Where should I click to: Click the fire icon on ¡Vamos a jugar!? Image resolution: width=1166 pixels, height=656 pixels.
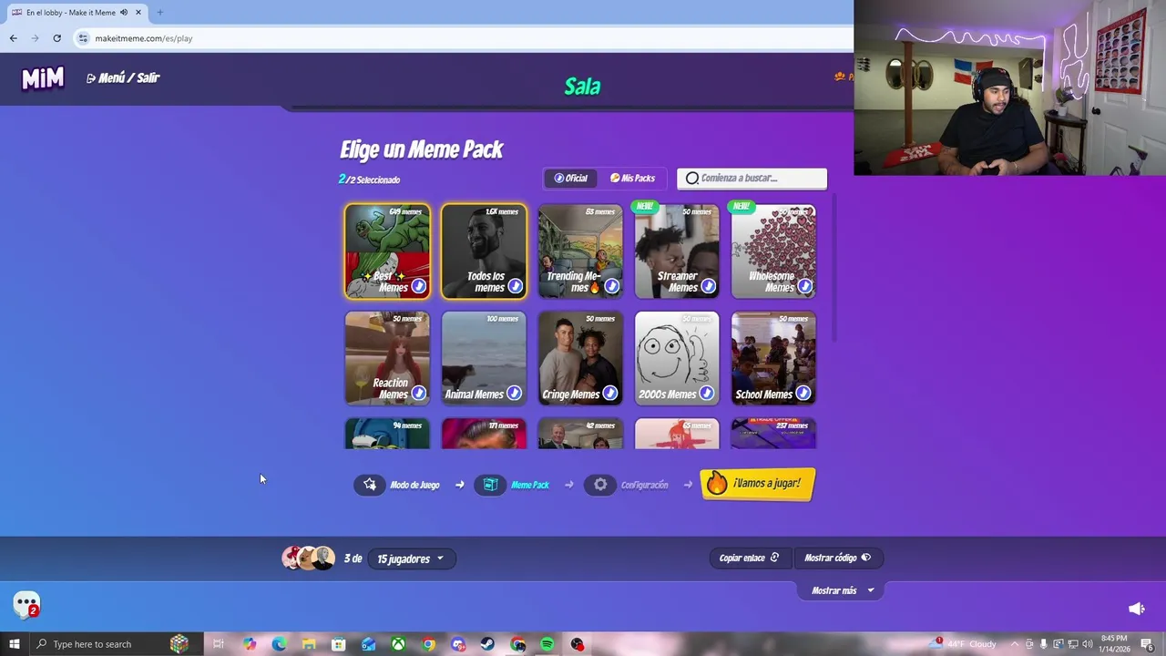pyautogui.click(x=717, y=483)
